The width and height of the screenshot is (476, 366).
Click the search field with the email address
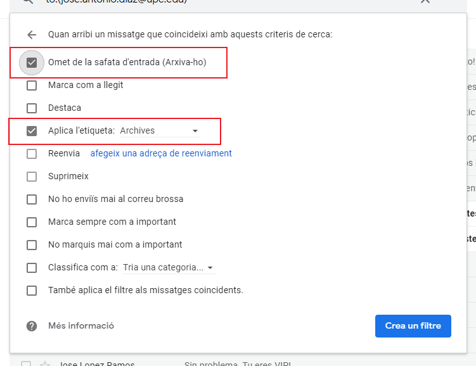pos(190,2)
